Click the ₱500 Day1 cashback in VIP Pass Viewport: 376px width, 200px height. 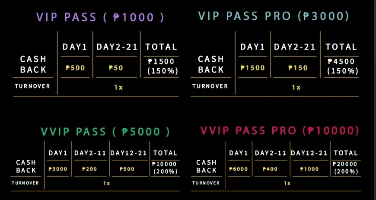coord(75,68)
